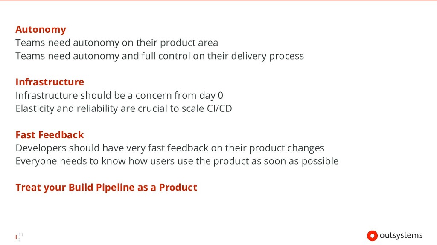The width and height of the screenshot is (437, 245).
Task: Click the slide number marker at bottom left
Action: (20, 237)
